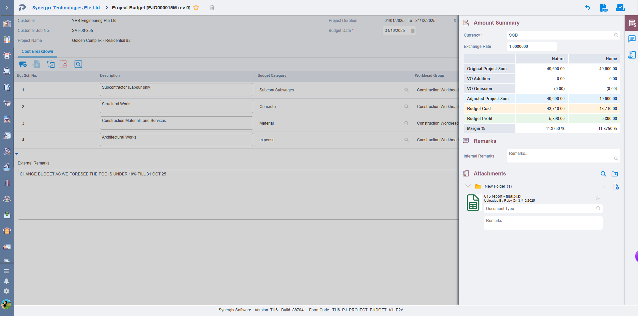Upload a file to New Folder
Screen dimensions: 638x316
616,187
